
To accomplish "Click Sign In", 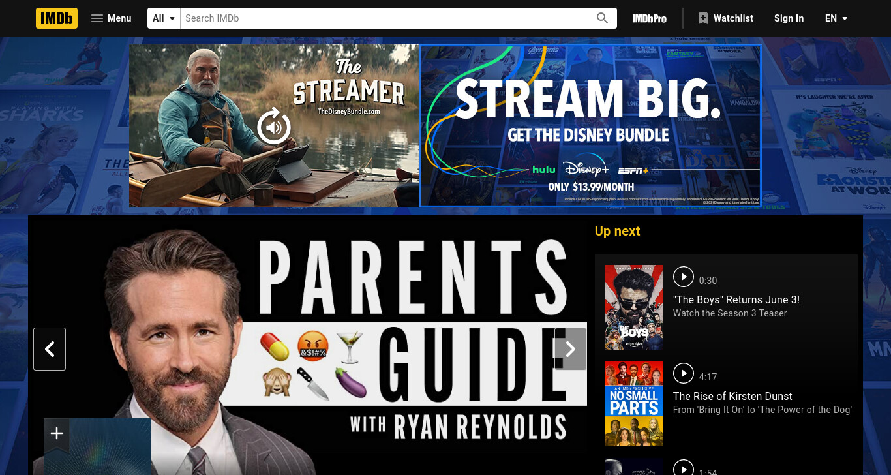I will point(789,18).
